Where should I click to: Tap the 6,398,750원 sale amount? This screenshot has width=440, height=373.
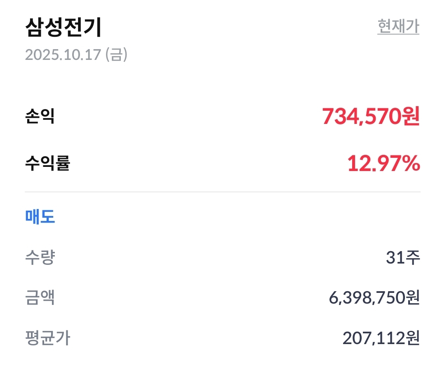pos(374,298)
